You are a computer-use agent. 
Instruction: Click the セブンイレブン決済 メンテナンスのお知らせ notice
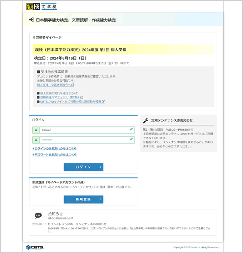[x=77, y=224]
